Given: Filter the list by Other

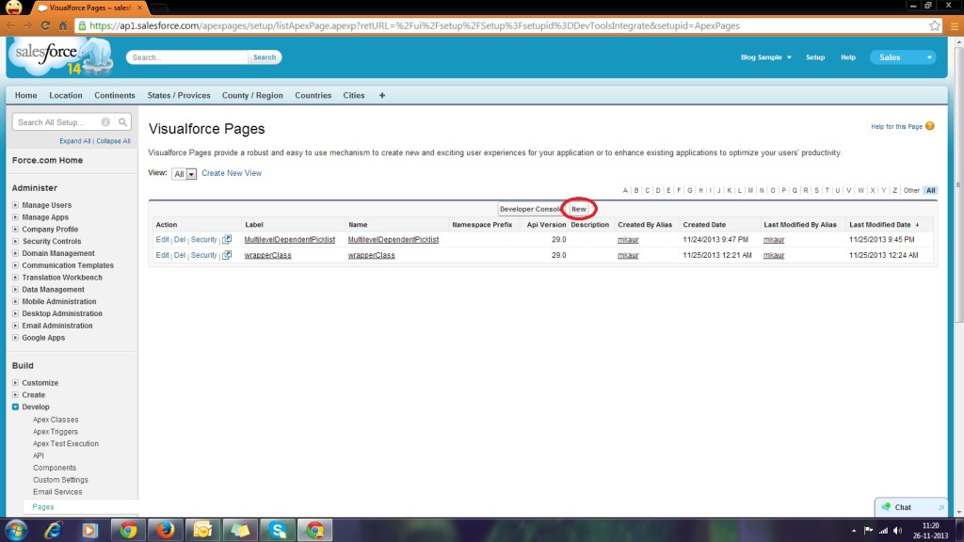Looking at the screenshot, I should 911,190.
